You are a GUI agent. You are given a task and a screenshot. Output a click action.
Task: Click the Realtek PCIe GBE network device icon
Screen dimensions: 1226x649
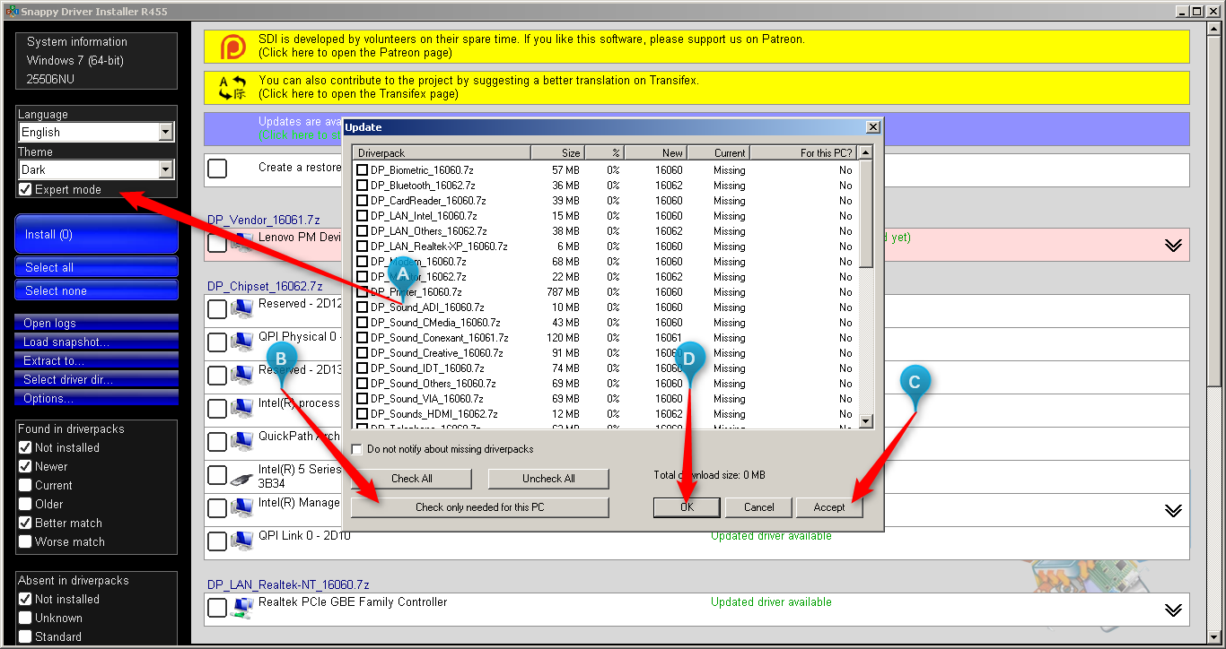(x=241, y=609)
